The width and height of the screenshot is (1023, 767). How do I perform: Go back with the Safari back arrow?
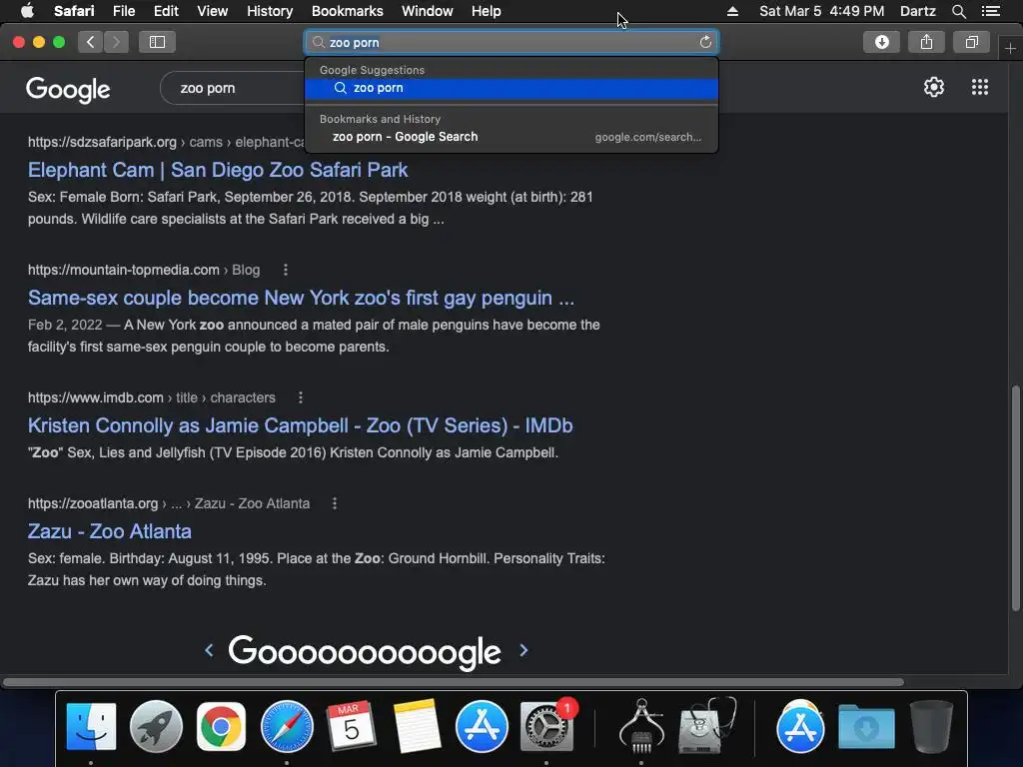[x=91, y=42]
